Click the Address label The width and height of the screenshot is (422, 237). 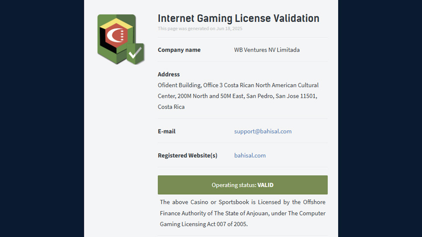tap(168, 74)
